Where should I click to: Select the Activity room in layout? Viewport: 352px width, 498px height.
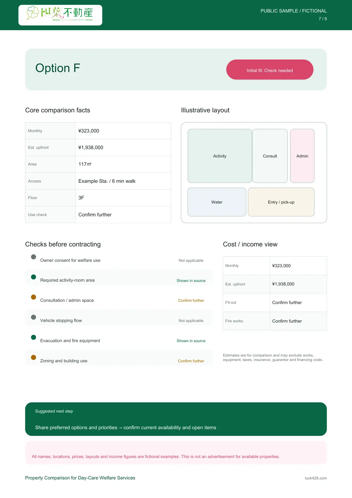point(220,156)
